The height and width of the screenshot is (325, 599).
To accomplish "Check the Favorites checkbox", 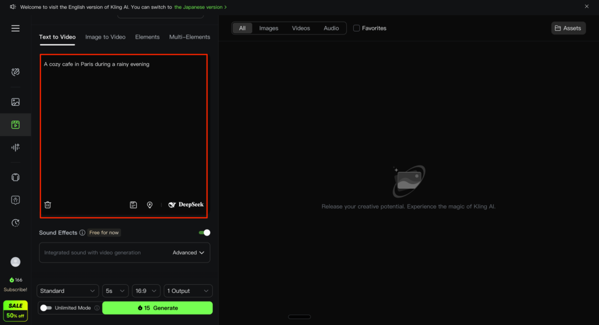I will tap(356, 28).
